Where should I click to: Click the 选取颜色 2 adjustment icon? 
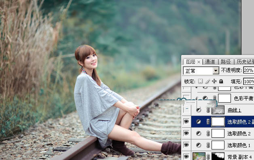[199, 133]
